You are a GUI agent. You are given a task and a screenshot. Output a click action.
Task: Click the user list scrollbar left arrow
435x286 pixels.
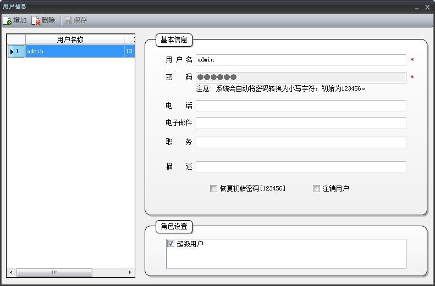12,272
